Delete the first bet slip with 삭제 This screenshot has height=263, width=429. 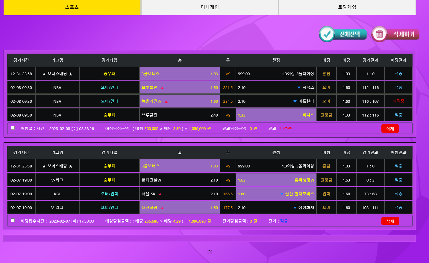coord(390,129)
